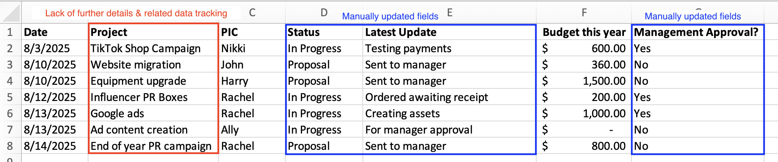Select the 1,500.00 budget cell
The height and width of the screenshot is (162, 778).
click(x=584, y=81)
